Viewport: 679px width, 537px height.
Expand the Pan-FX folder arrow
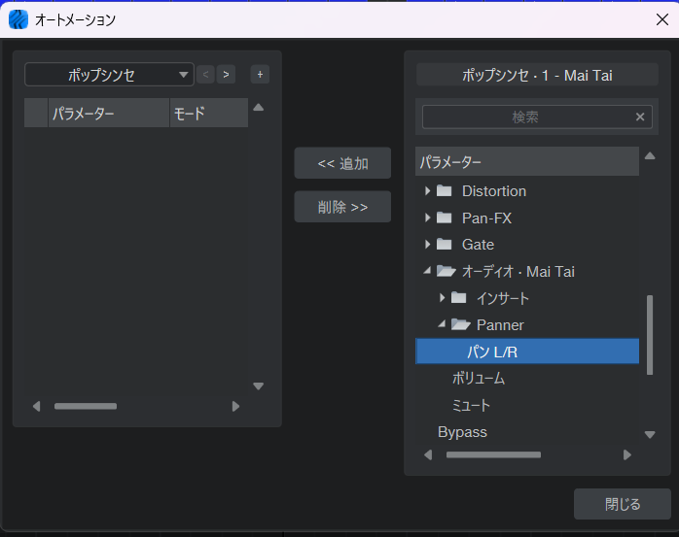point(427,218)
